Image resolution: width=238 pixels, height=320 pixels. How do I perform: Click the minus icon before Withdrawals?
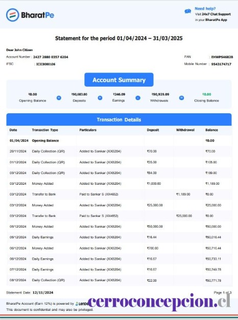pyautogui.click(x=138, y=98)
